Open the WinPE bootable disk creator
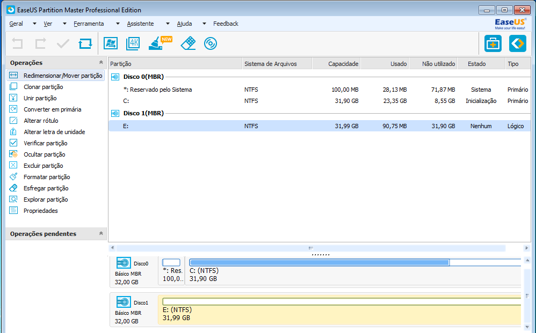The width and height of the screenshot is (536, 333). [211, 43]
